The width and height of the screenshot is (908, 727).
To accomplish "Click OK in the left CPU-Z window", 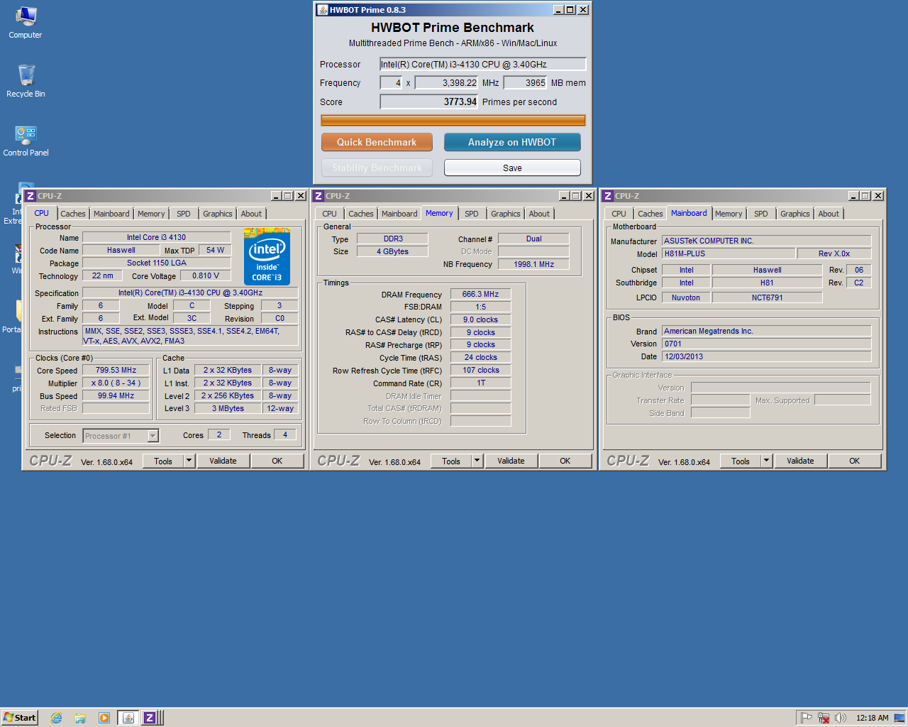I will coord(277,461).
